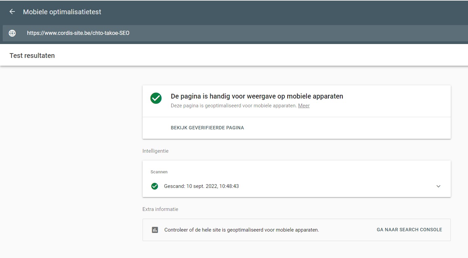Click the Controleer of de hele site text
Image resolution: width=468 pixels, height=258 pixels.
tap(242, 230)
